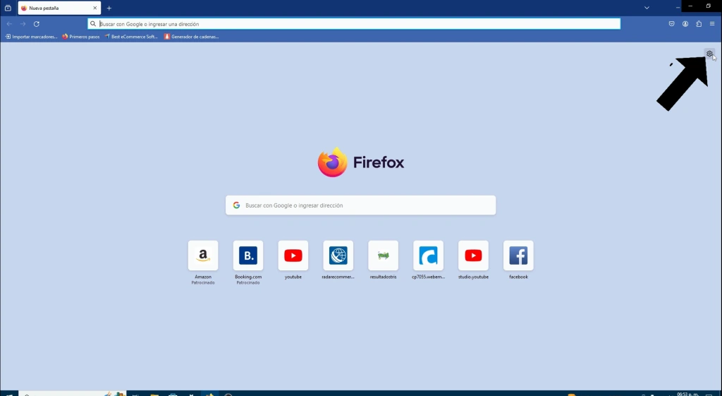This screenshot has width=722, height=396.
Task: Open new tab personalize gear settings
Action: coord(709,54)
